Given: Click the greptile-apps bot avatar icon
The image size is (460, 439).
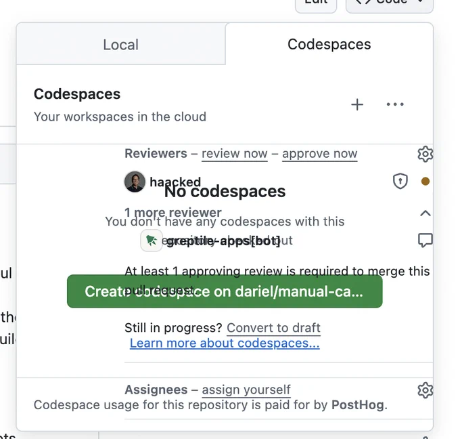Looking at the screenshot, I should point(152,241).
